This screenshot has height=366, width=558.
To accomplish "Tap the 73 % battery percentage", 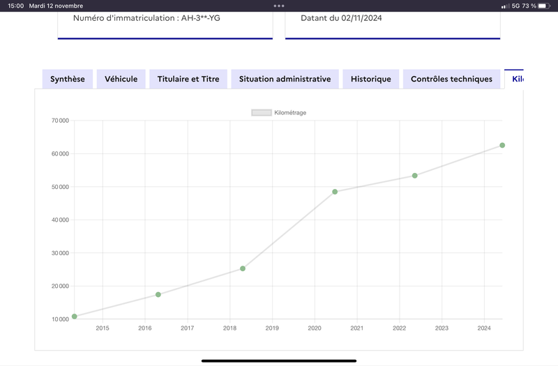I will pos(529,6).
